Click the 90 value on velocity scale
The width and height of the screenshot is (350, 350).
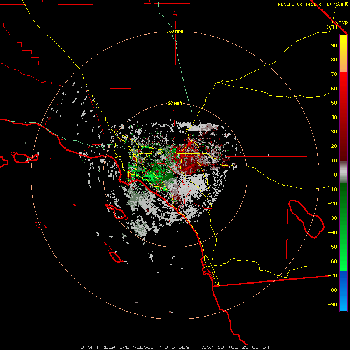(334, 45)
